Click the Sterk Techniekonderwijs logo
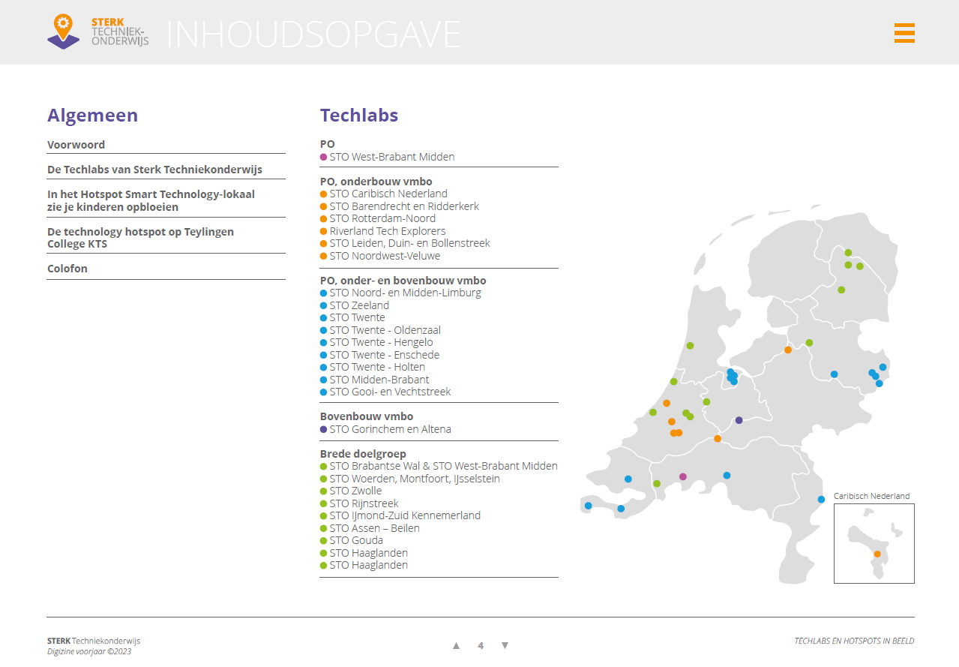The height and width of the screenshot is (667, 959). pyautogui.click(x=97, y=32)
